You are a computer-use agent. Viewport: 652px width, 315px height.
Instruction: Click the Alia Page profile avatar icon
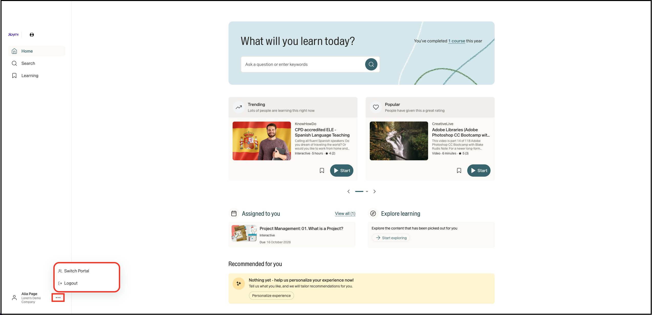[x=14, y=298]
